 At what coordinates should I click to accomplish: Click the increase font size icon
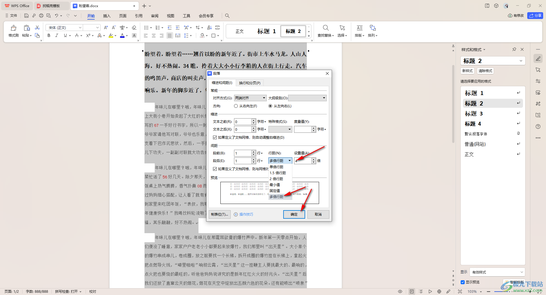pos(106,28)
